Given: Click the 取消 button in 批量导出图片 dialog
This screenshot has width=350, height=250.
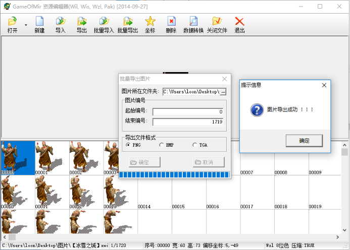Looking at the screenshot, I should pos(209,162).
